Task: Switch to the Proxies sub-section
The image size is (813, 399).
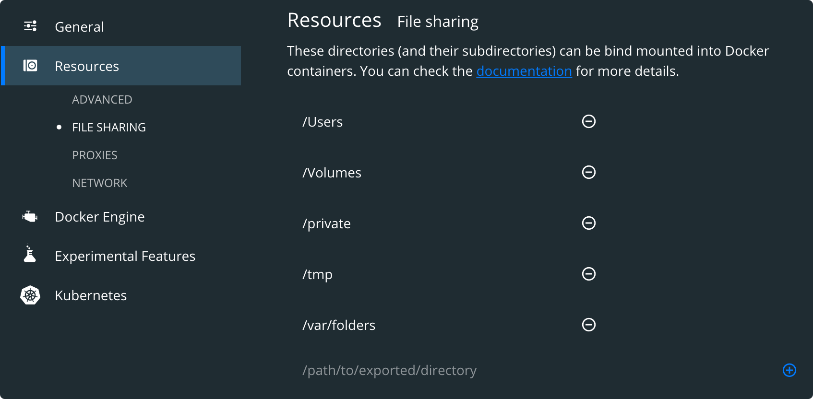Action: point(95,155)
